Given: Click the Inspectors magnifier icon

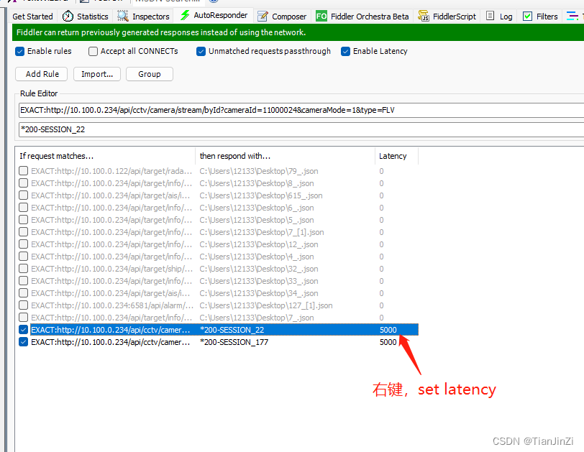Looking at the screenshot, I should [x=123, y=17].
